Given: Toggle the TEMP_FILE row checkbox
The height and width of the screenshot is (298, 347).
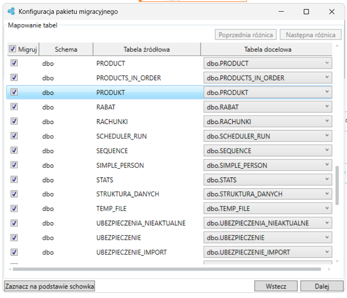Looking at the screenshot, I should click(x=14, y=209).
